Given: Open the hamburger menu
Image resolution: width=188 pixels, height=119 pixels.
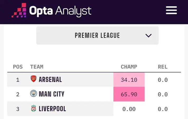Looking at the screenshot, I should pos(171,10).
